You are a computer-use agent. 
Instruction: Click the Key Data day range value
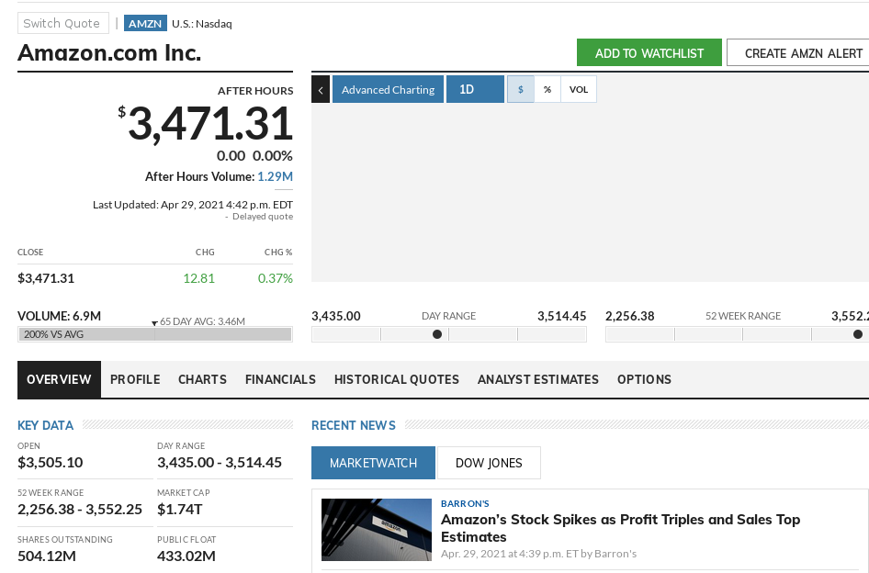220,462
